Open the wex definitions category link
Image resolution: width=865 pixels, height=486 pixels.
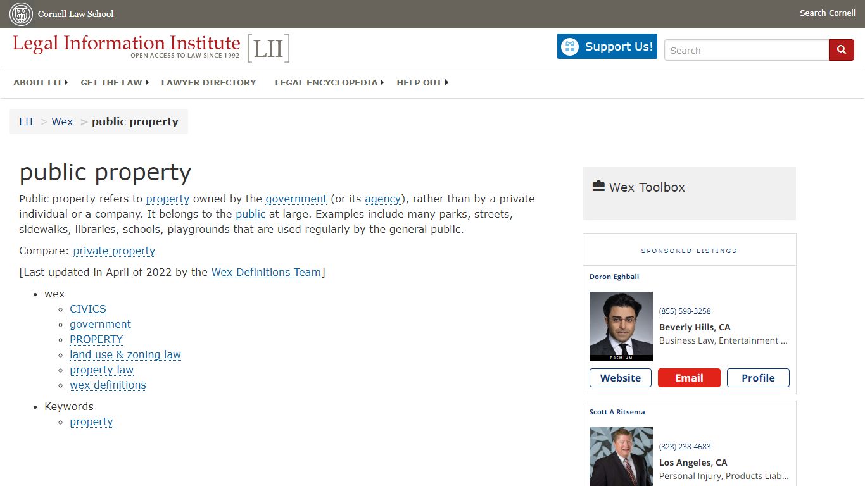108,385
